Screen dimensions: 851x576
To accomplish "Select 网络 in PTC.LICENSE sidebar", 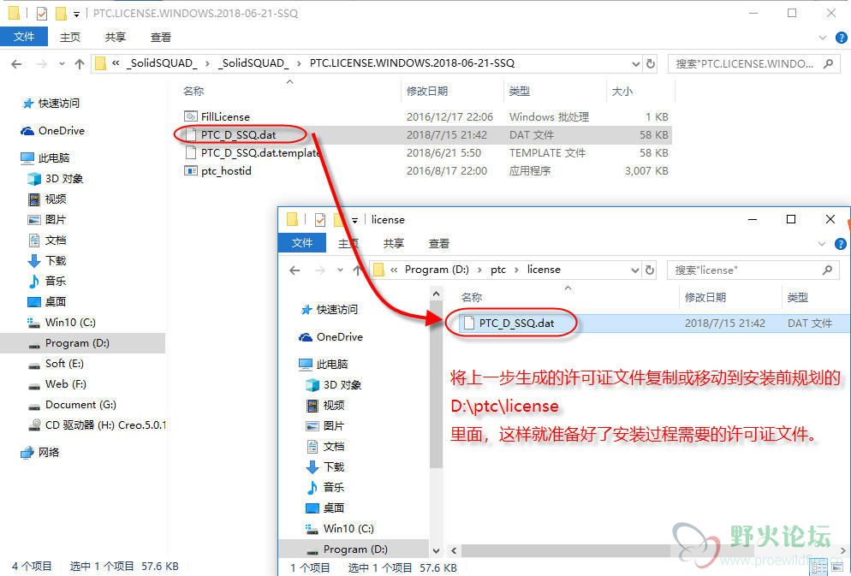I will 41,453.
